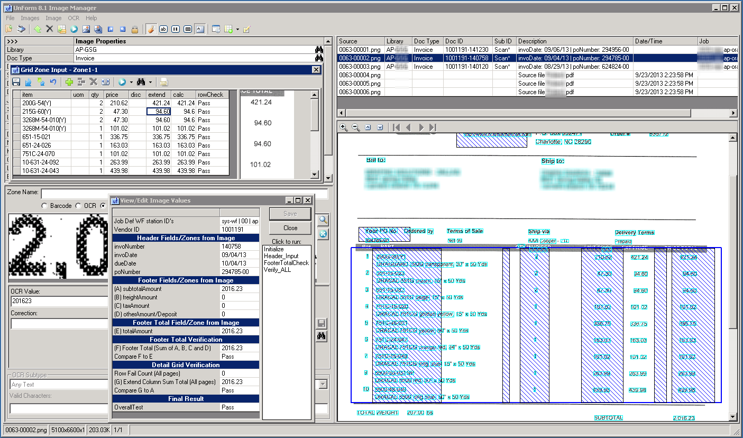Click the save disk icon in Grid Zone Input
Screen dimensions: 743x438
(x=16, y=82)
